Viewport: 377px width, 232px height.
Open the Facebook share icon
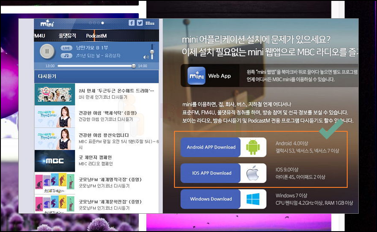coord(131,23)
